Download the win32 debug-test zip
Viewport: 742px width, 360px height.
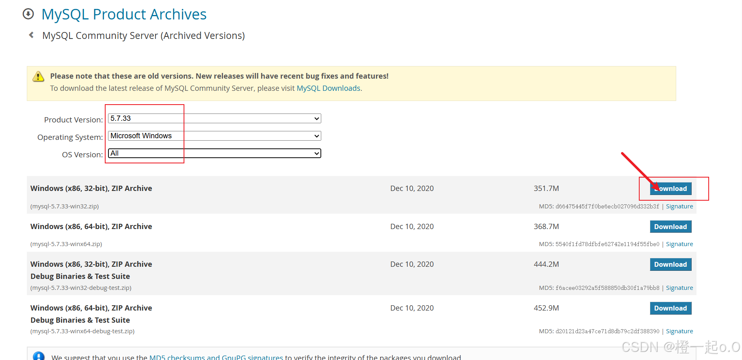671,264
